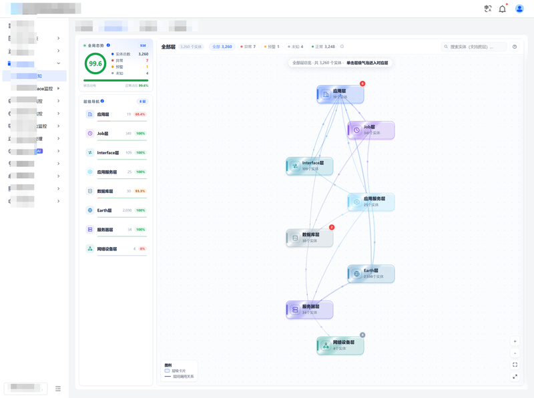Click the 未知 4 row in 全局态势
This screenshot has width=534, height=398.
coord(129,73)
